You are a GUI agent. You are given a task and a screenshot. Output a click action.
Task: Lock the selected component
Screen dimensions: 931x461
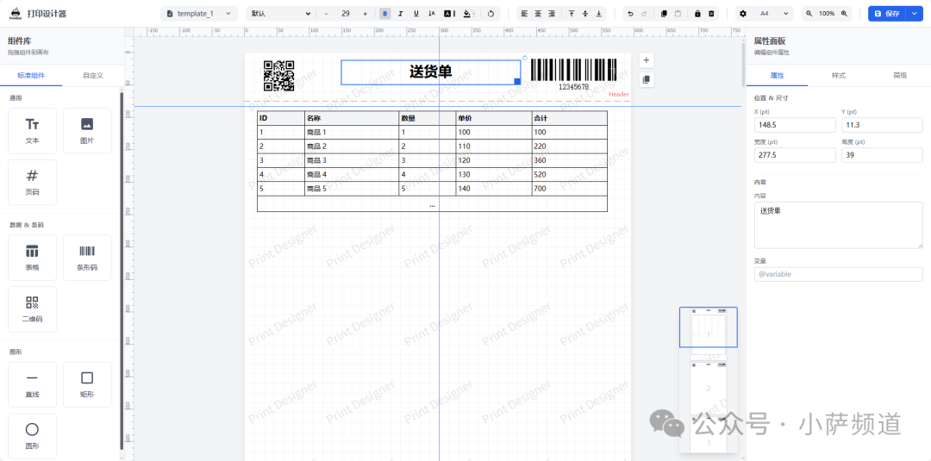click(x=697, y=14)
